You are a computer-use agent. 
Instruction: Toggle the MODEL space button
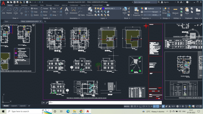[x=127, y=106]
